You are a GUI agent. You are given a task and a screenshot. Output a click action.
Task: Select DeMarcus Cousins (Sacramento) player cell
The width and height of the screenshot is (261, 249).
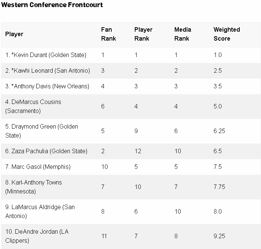point(33,106)
